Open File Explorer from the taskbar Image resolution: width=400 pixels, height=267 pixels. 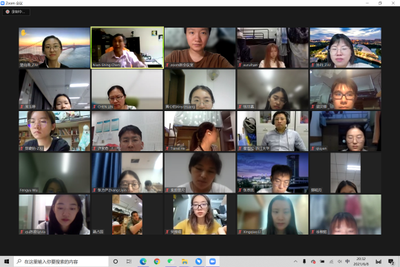(x=185, y=261)
